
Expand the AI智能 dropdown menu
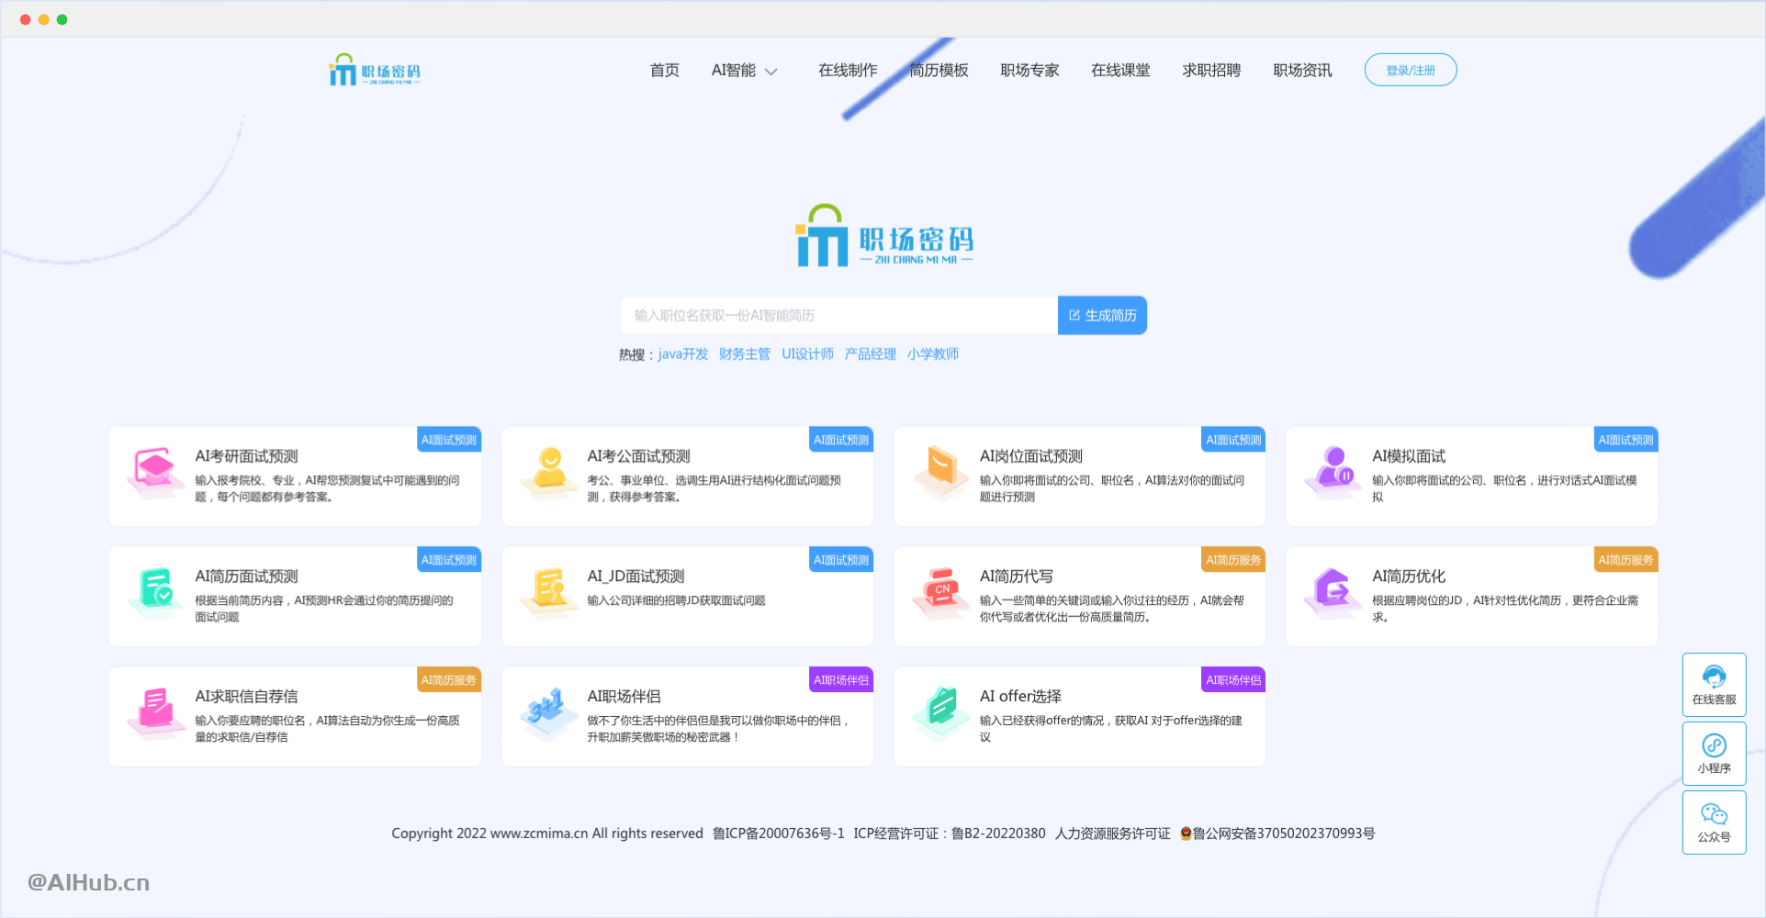click(x=745, y=70)
